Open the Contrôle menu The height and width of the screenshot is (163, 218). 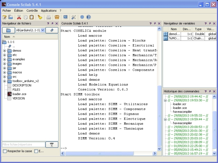[x=32, y=11]
